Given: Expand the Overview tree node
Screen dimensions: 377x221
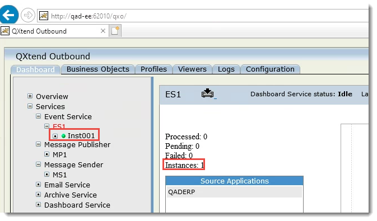Looking at the screenshot, I should click(x=30, y=96).
